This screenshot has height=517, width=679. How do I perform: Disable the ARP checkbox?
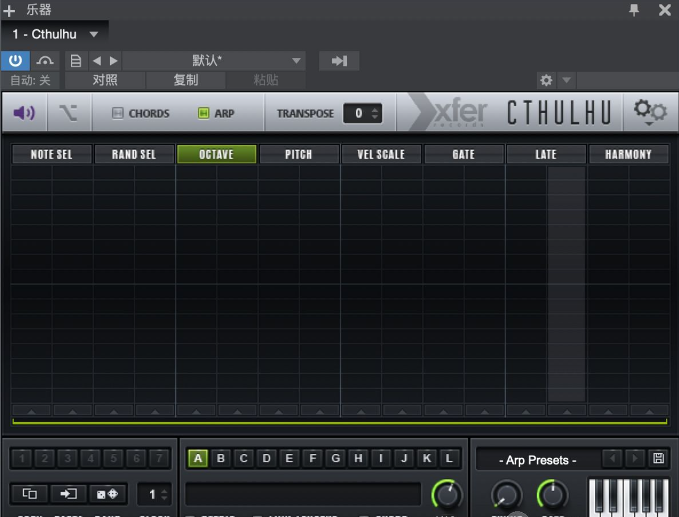tap(203, 113)
